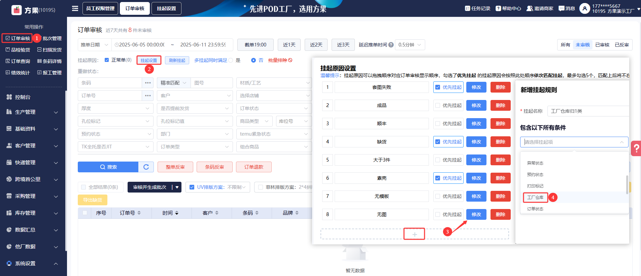The width and height of the screenshot is (641, 276).
Task: Check 优先挂起 for 成品 row
Action: (x=438, y=105)
